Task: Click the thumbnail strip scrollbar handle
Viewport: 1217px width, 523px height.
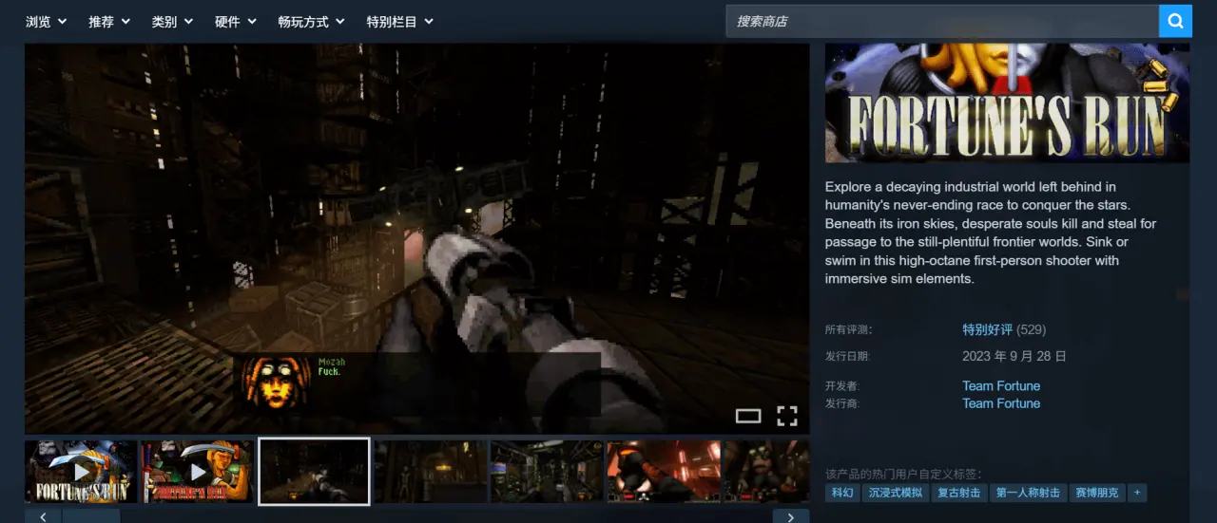Action: coord(91,516)
